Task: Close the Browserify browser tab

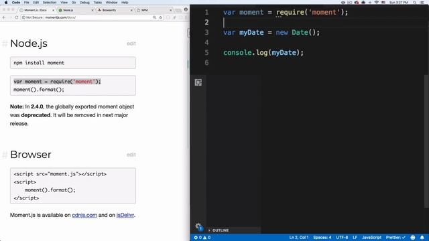Action: [x=131, y=10]
